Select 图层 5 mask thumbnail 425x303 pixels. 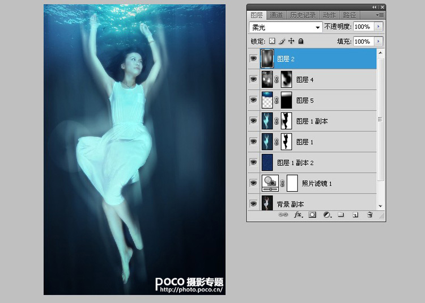coord(286,100)
